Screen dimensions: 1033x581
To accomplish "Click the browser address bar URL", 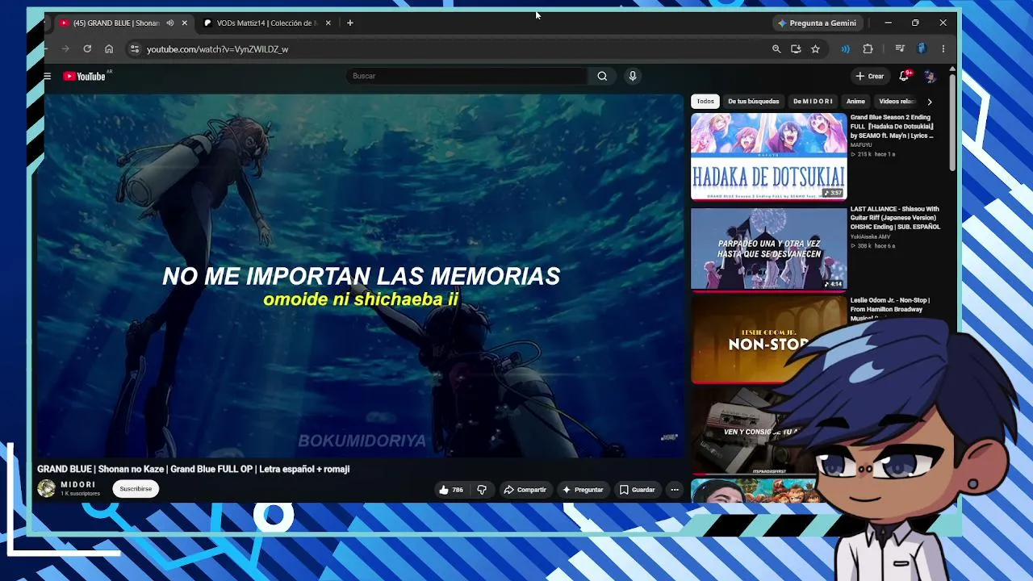I will (217, 49).
